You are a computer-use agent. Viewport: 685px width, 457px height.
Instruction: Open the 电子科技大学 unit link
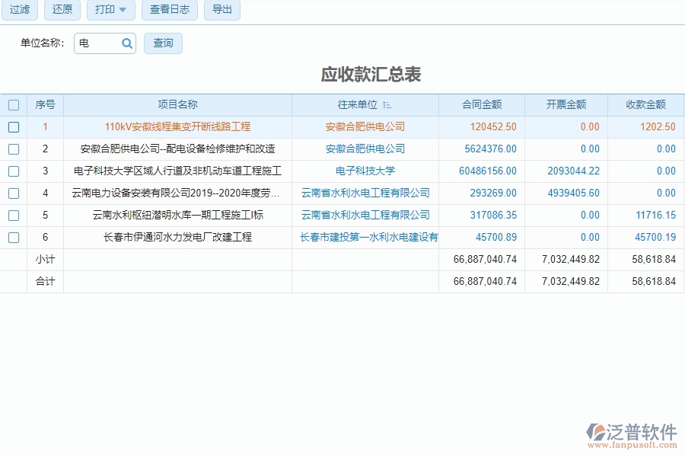tap(364, 171)
